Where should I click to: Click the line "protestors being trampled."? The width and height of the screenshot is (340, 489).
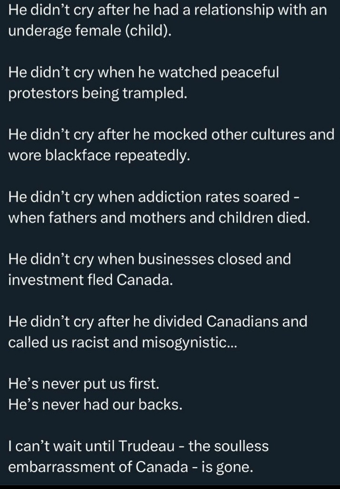[96, 93]
